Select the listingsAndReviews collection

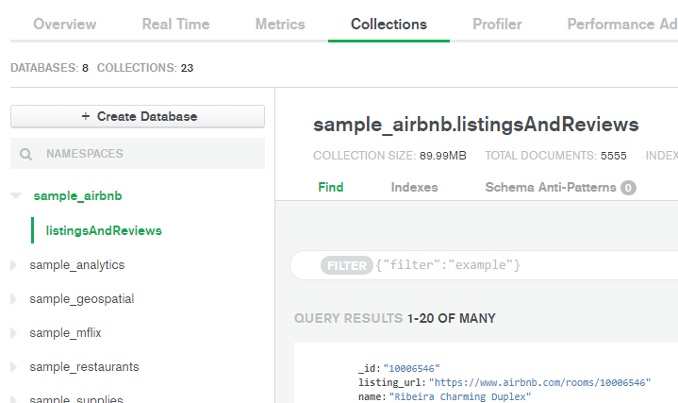(104, 230)
